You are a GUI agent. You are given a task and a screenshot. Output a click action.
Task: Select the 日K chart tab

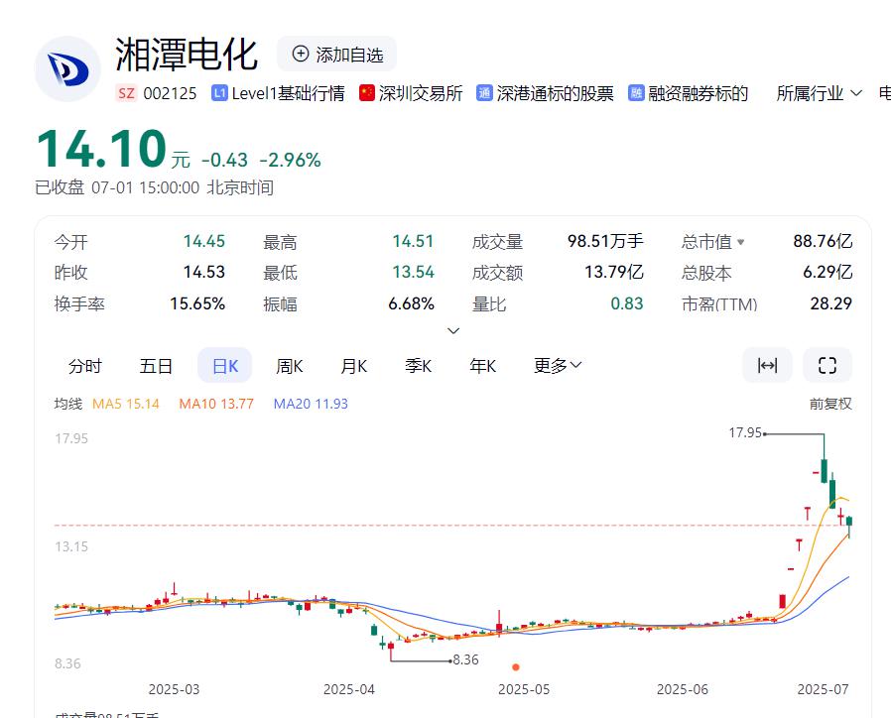tap(224, 365)
